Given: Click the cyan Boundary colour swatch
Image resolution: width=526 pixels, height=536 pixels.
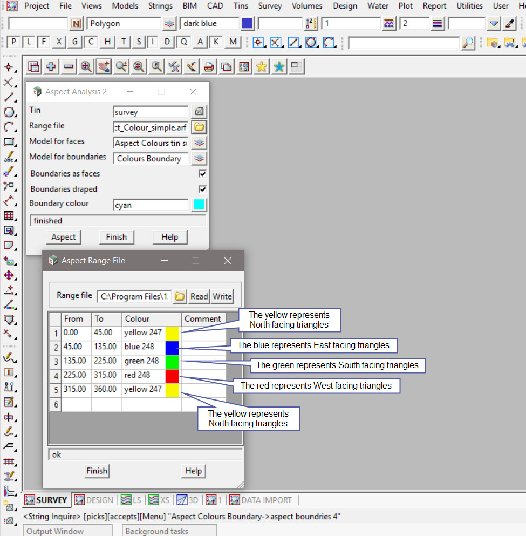Looking at the screenshot, I should (x=200, y=205).
